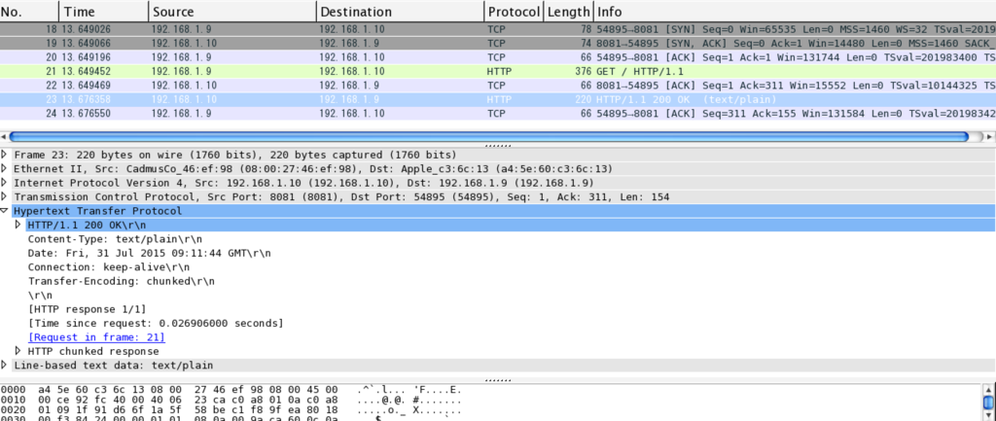Sort by the Protocol column header
The image size is (996, 421).
[x=514, y=12]
